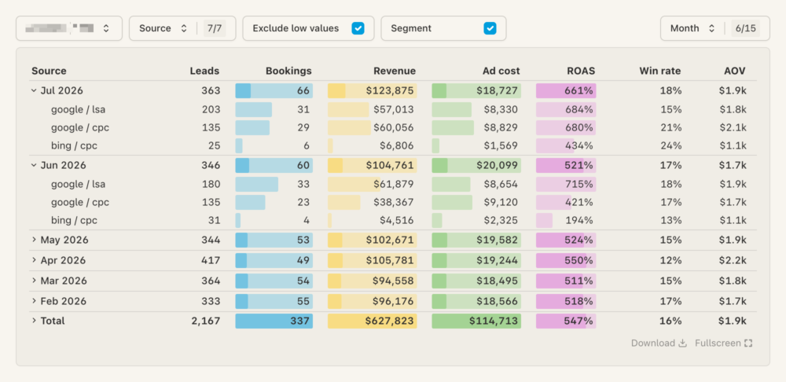Expand the Apr 2026 row
The height and width of the screenshot is (382, 786).
click(x=34, y=260)
